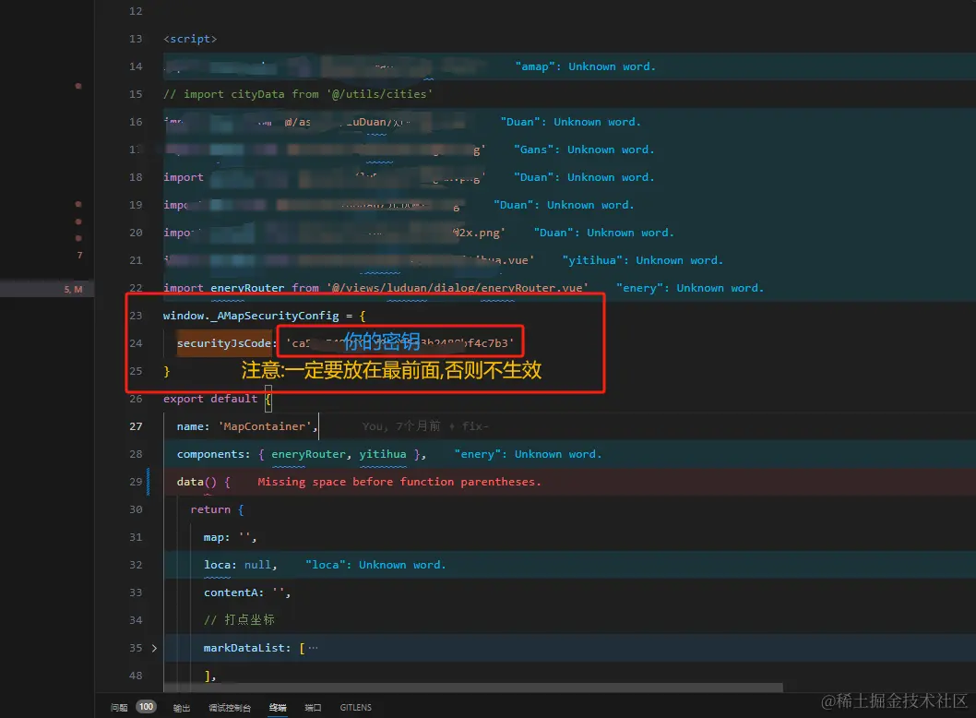Open the 问题 problems tab
Image resolution: width=976 pixels, height=718 pixels.
(x=118, y=708)
